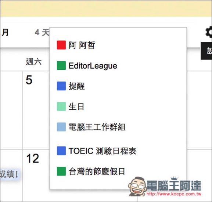Open day 12 in the calendar grid

33,158
